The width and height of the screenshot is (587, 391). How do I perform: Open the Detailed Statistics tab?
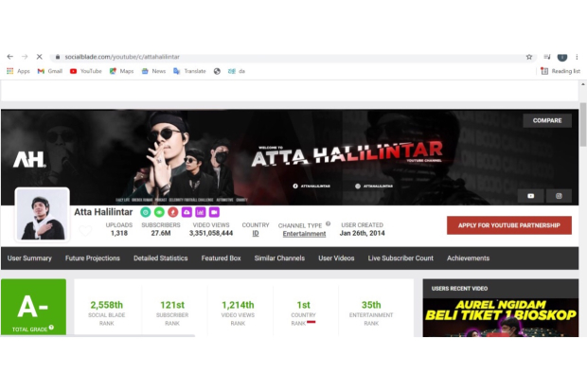pyautogui.click(x=160, y=258)
